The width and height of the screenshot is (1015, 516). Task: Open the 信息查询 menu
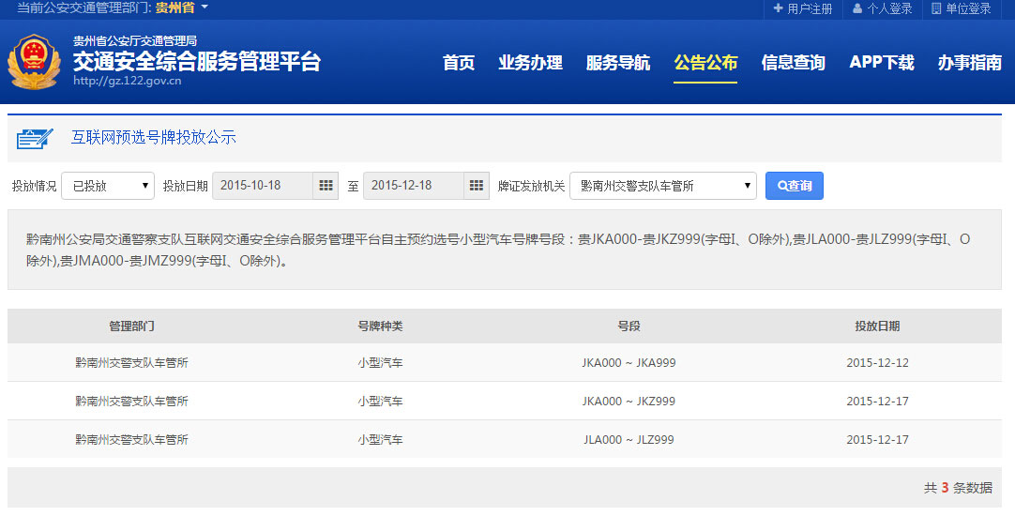[793, 63]
